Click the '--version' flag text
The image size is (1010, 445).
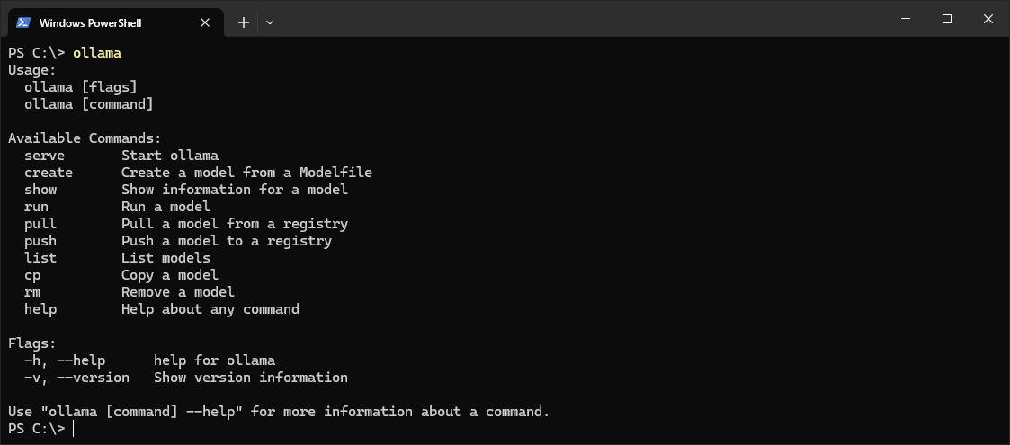[93, 378]
